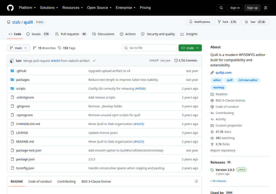
Task: Click the license scale icon in About
Action: tap(212, 101)
